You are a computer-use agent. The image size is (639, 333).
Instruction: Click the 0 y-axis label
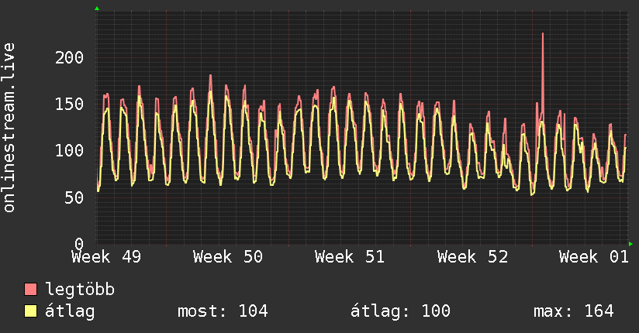79,244
